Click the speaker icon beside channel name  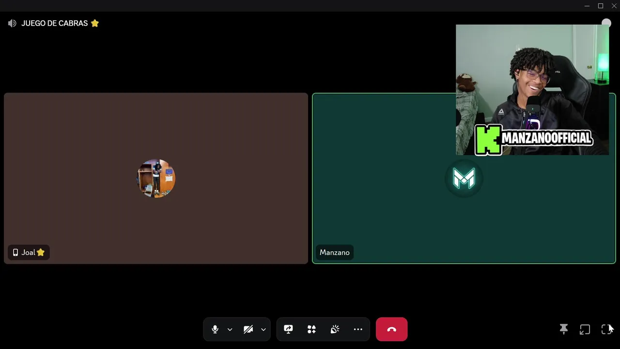point(12,23)
